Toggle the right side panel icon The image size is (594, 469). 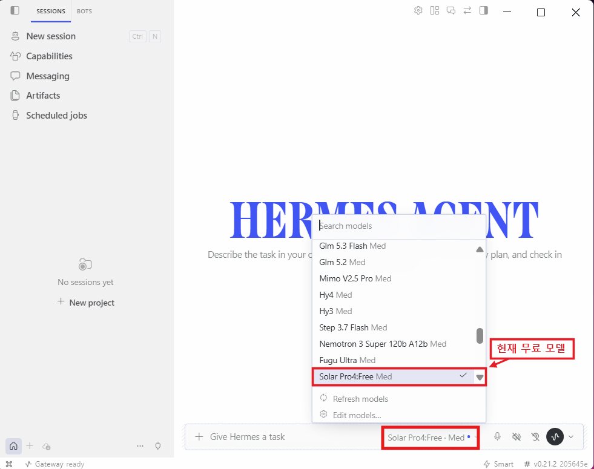(484, 11)
